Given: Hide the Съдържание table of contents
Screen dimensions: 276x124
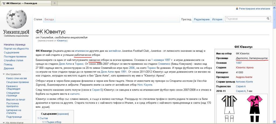Looking at the screenshot, I should tap(63, 114).
